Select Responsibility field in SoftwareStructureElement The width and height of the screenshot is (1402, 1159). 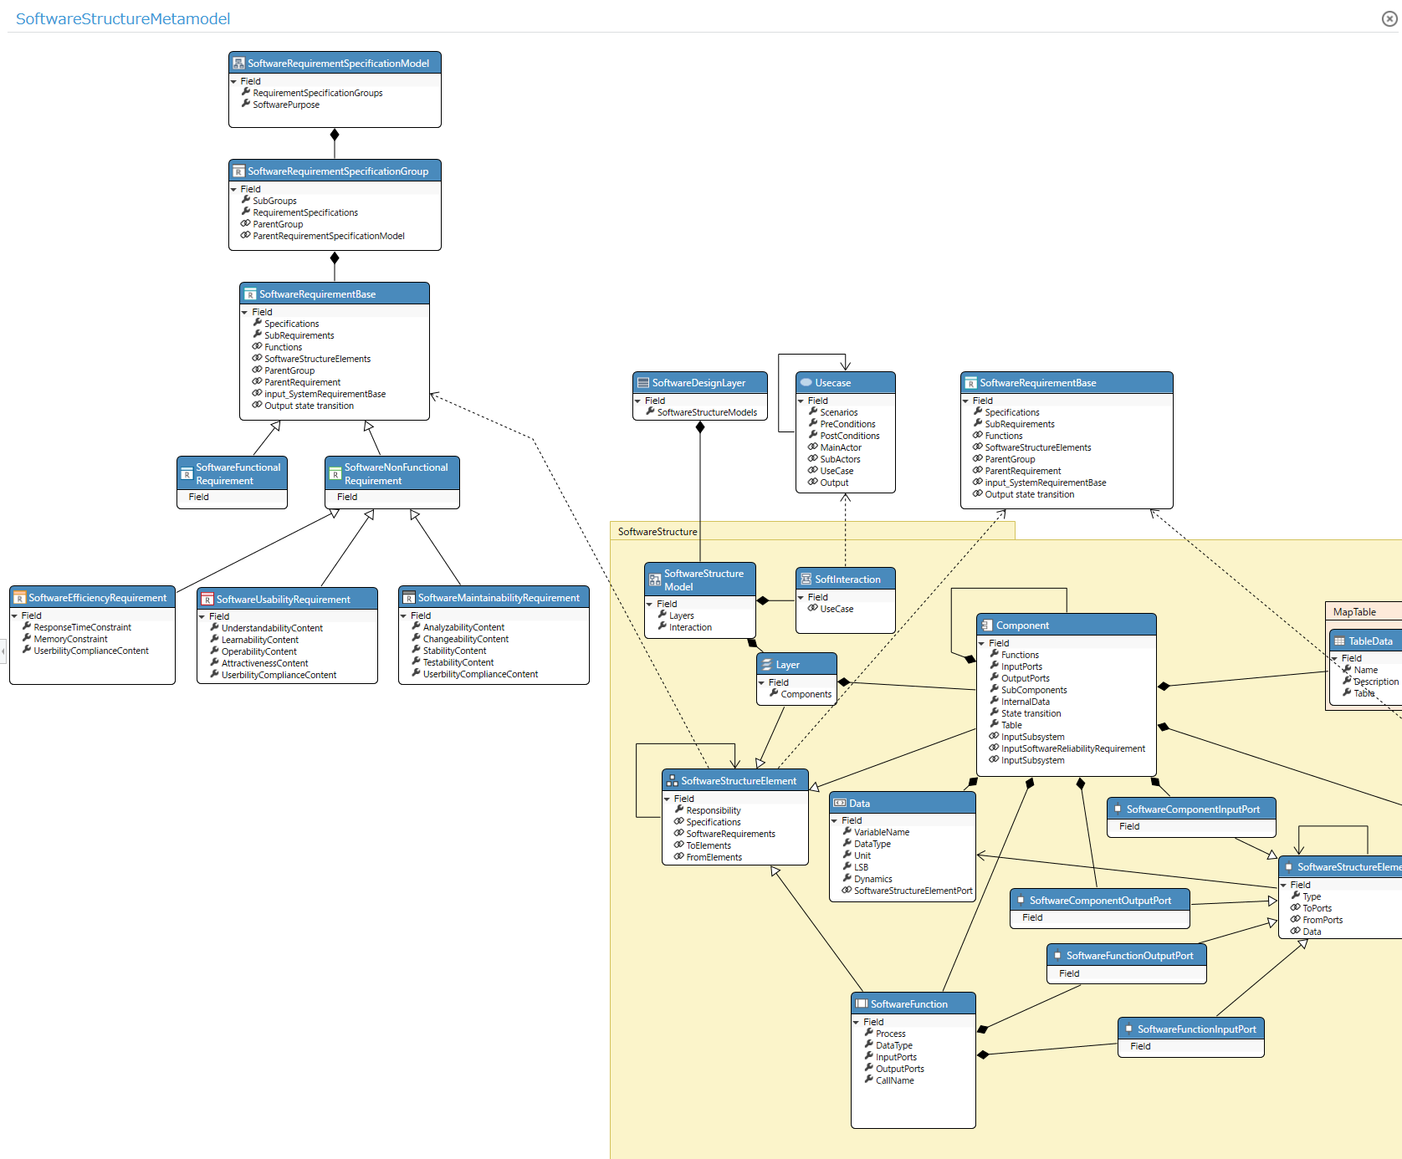[x=713, y=810]
